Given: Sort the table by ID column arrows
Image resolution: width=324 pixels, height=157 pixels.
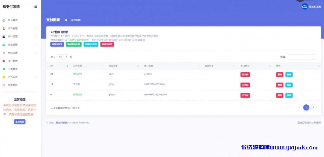Looking at the screenshot, I should 67,66.
